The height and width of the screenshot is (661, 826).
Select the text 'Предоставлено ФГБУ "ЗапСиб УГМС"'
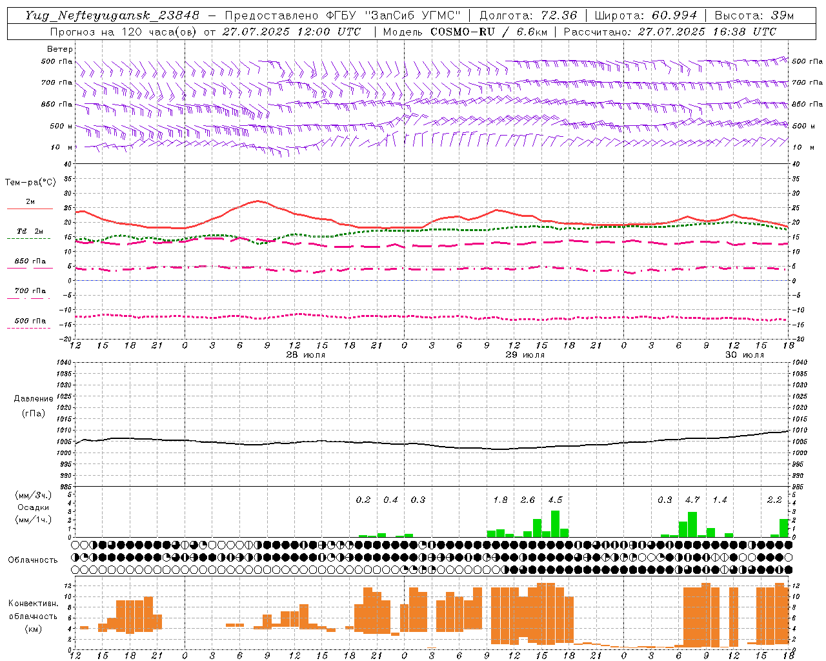coord(343,15)
